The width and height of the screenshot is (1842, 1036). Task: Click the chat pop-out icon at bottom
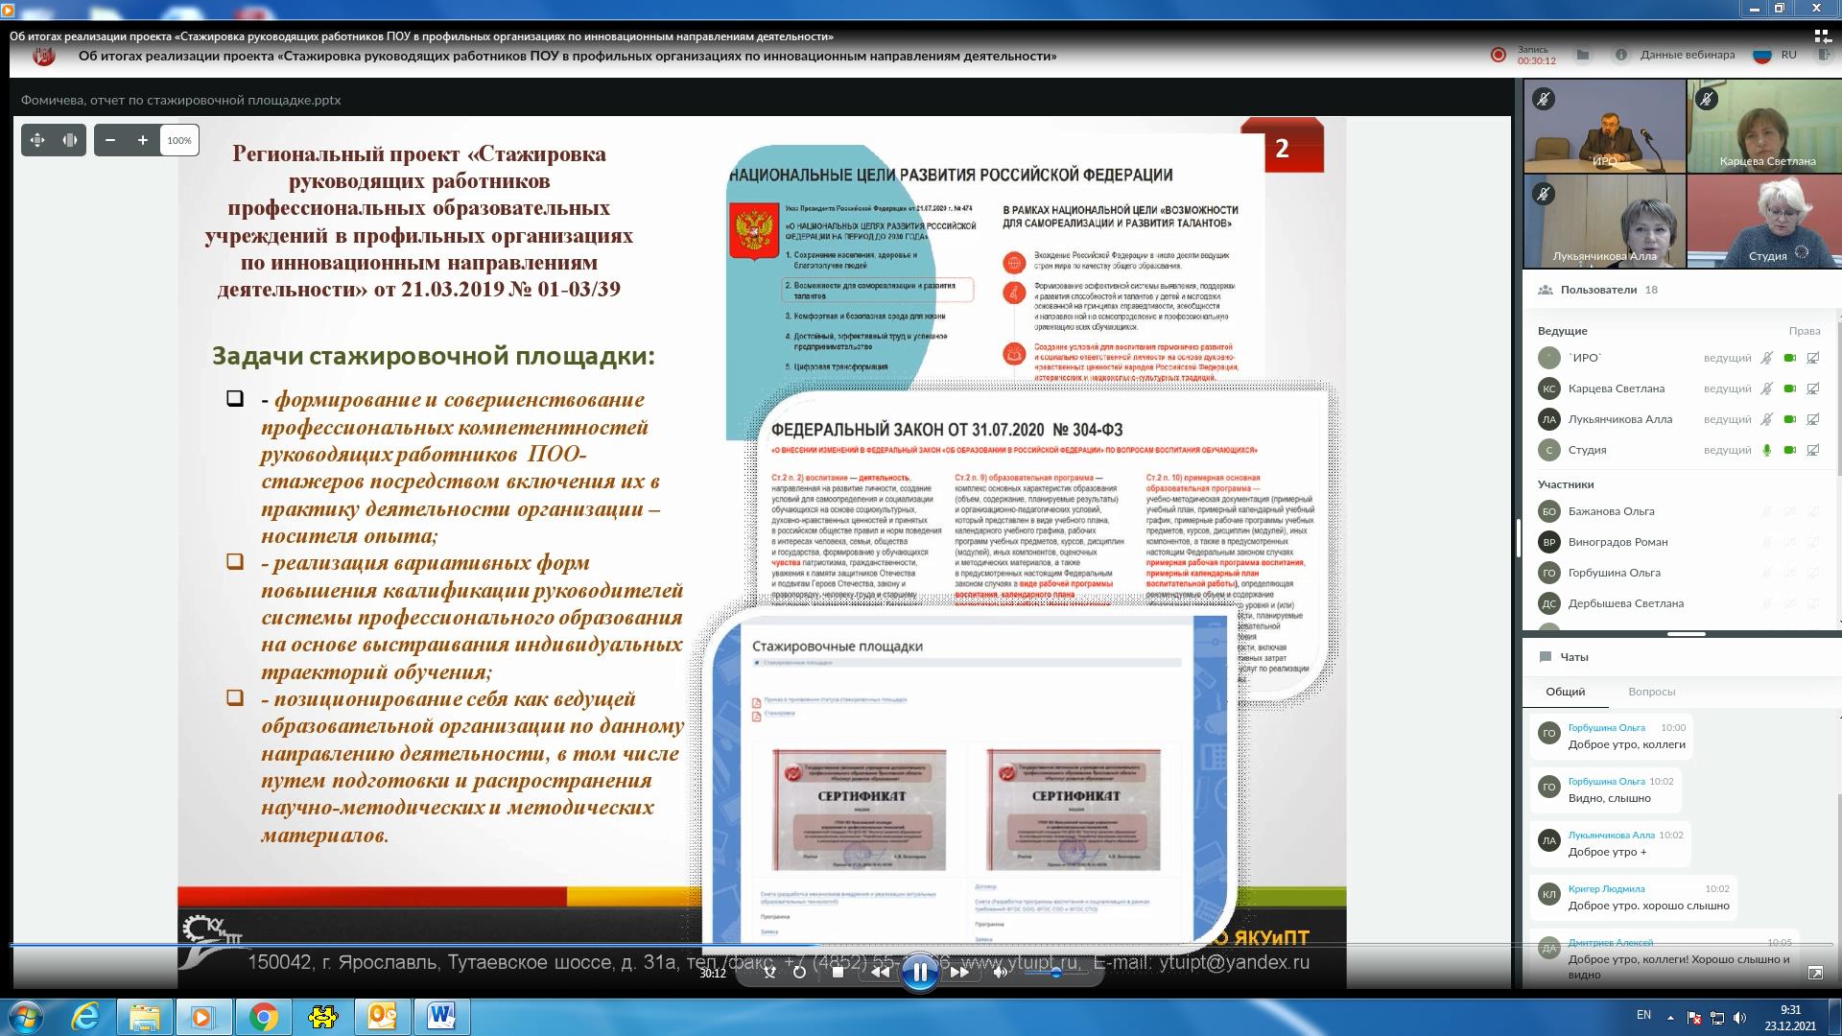coord(1815,973)
